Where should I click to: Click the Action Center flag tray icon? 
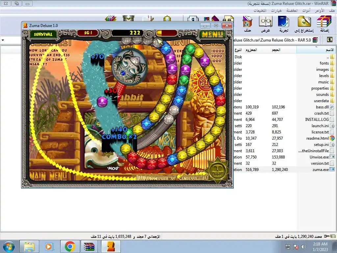(296, 246)
